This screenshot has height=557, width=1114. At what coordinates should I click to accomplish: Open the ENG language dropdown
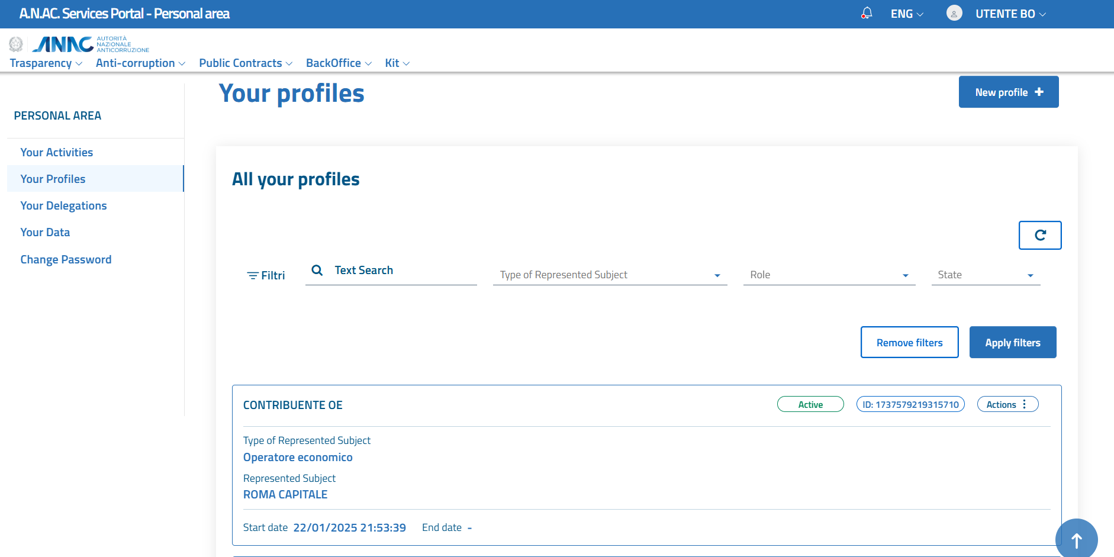906,14
